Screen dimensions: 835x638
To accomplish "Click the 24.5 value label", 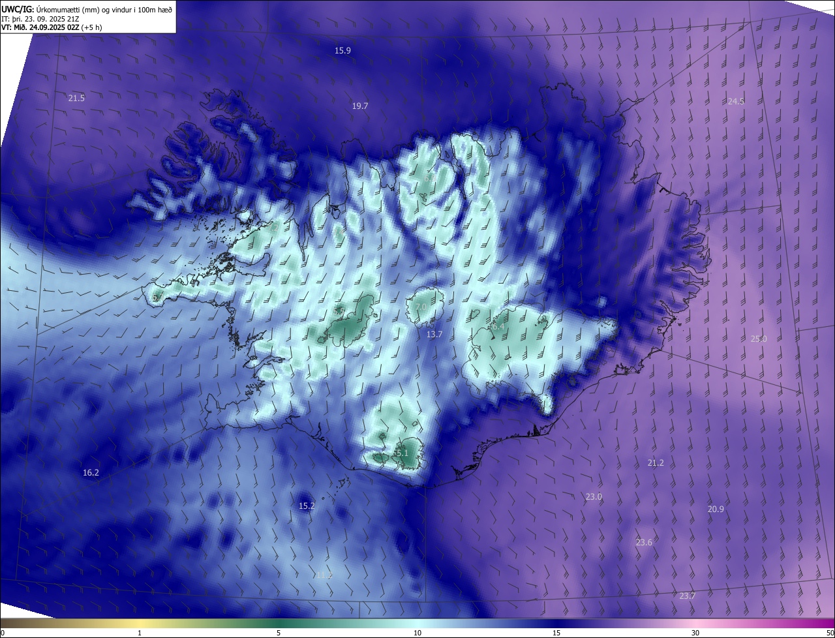I will (x=736, y=101).
